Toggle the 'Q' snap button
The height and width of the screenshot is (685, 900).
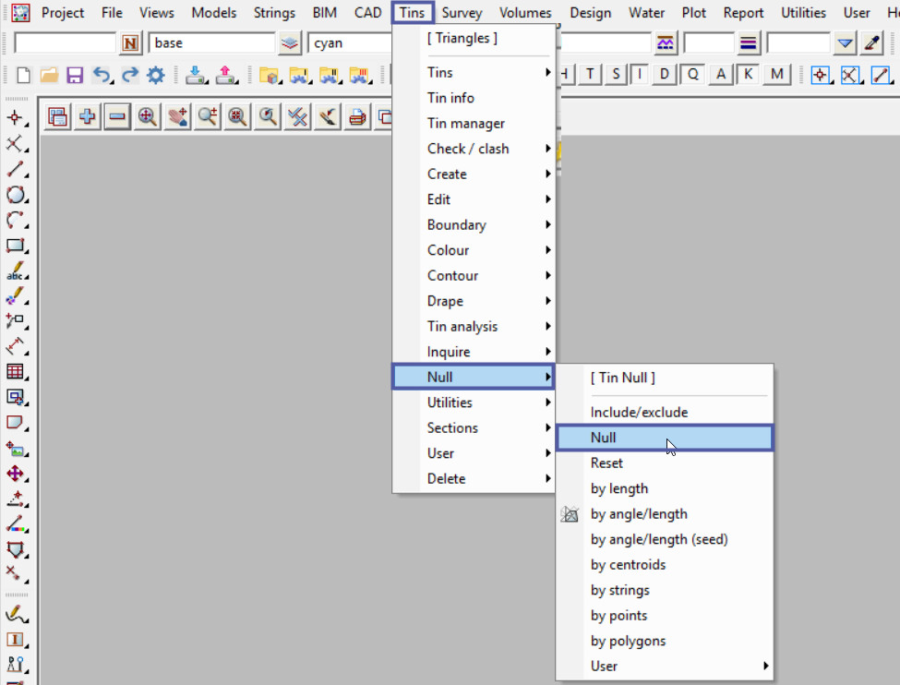click(x=692, y=75)
